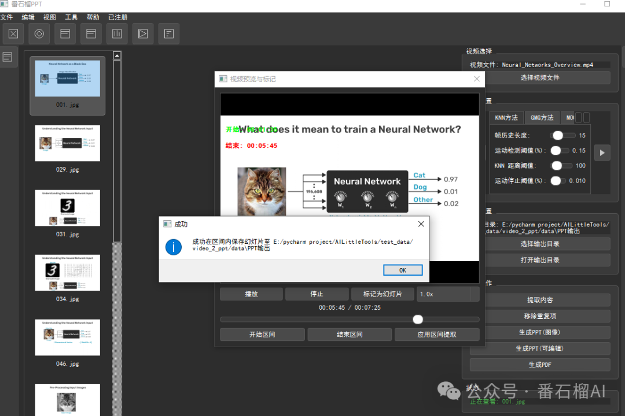This screenshot has height=416, width=625.
Task: Click KNN 距离阈值 value 100
Action: click(580, 166)
